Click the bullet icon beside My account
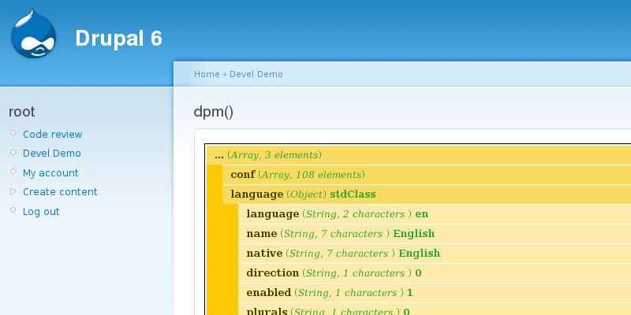Screen dimensions: 631x315 (x=13, y=172)
